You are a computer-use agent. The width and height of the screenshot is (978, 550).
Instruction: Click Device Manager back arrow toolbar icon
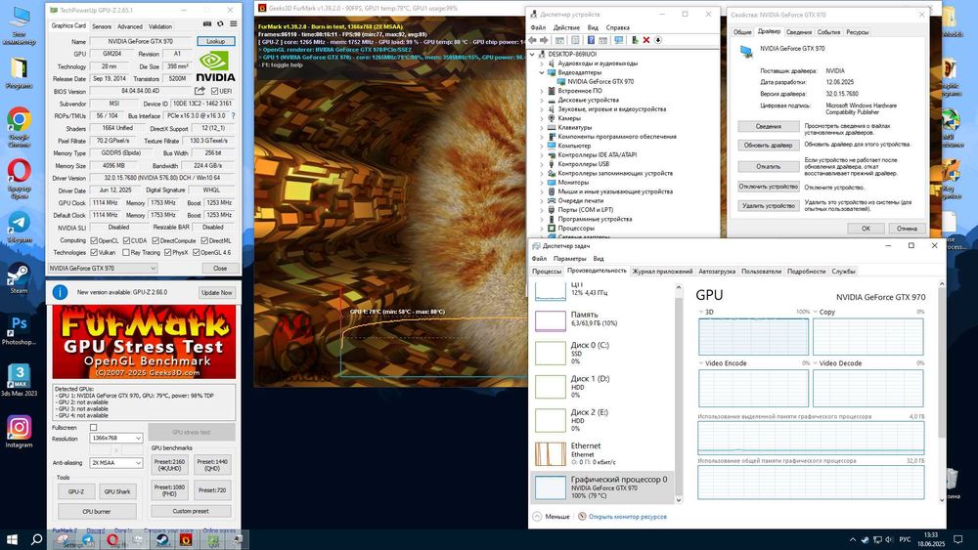pos(532,40)
